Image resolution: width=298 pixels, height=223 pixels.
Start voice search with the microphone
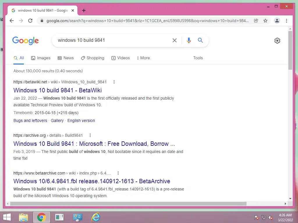189,40
